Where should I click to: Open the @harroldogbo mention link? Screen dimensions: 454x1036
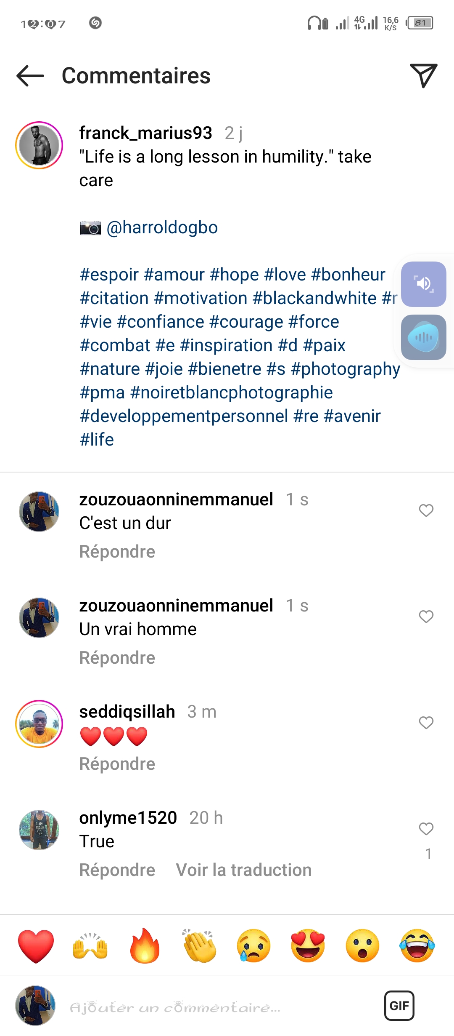[x=162, y=227]
